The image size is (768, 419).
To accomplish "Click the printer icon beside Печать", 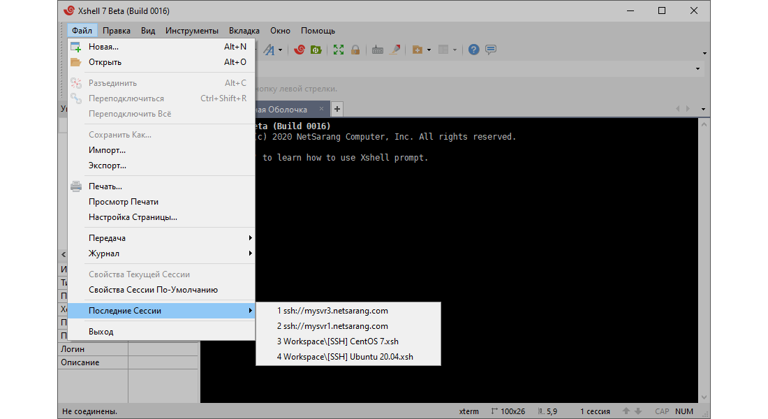I will tap(76, 186).
